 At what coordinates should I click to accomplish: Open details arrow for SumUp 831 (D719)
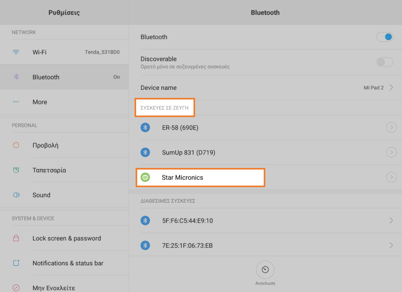[x=391, y=152]
